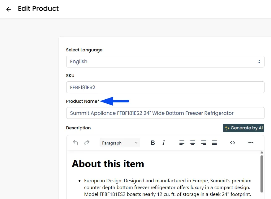Center-align the description text

point(193,143)
